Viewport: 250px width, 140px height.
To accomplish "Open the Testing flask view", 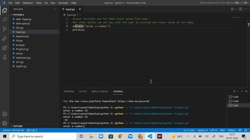I will pyautogui.click(x=5, y=57).
